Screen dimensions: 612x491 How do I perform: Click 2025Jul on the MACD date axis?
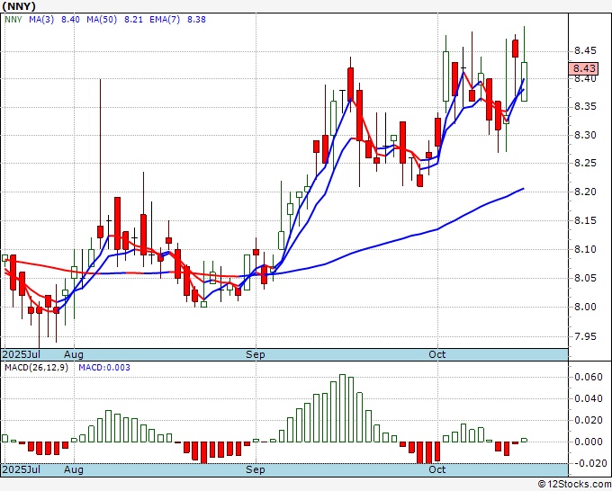22,469
